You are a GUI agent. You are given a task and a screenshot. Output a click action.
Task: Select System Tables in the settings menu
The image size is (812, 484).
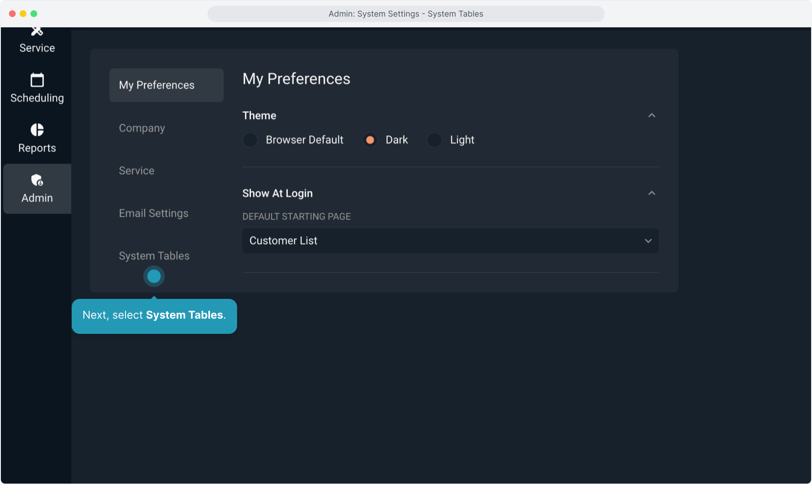(154, 256)
